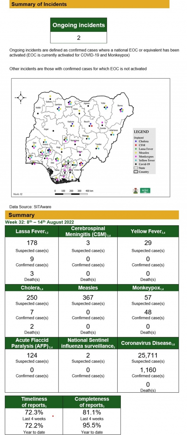This screenshot has width=187, height=435.
Task: Click the Coronavirus Disease section header
Action: tap(148, 343)
